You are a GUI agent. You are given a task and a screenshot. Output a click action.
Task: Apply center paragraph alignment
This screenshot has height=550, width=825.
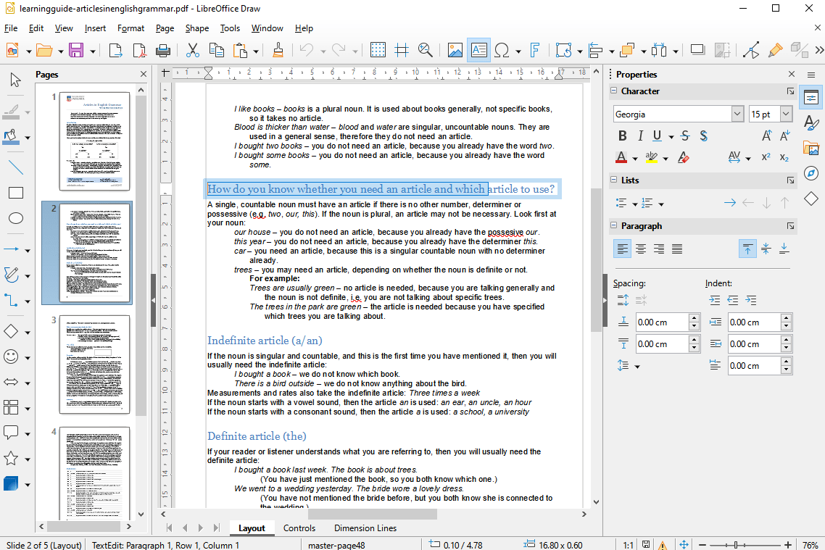[641, 249]
